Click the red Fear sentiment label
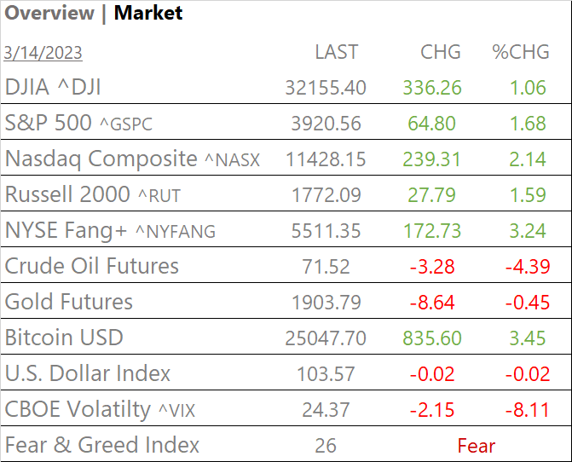 point(476,446)
